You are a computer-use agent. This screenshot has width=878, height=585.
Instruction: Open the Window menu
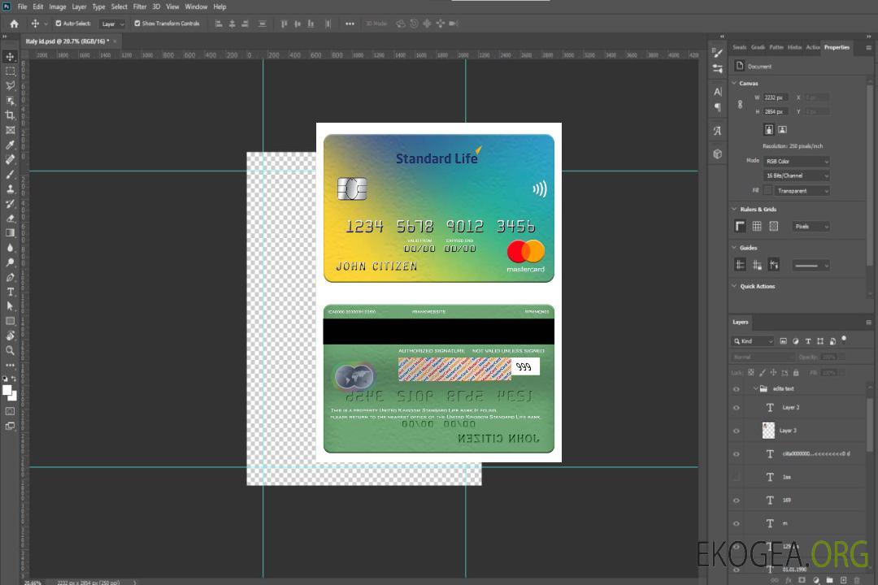tap(196, 6)
